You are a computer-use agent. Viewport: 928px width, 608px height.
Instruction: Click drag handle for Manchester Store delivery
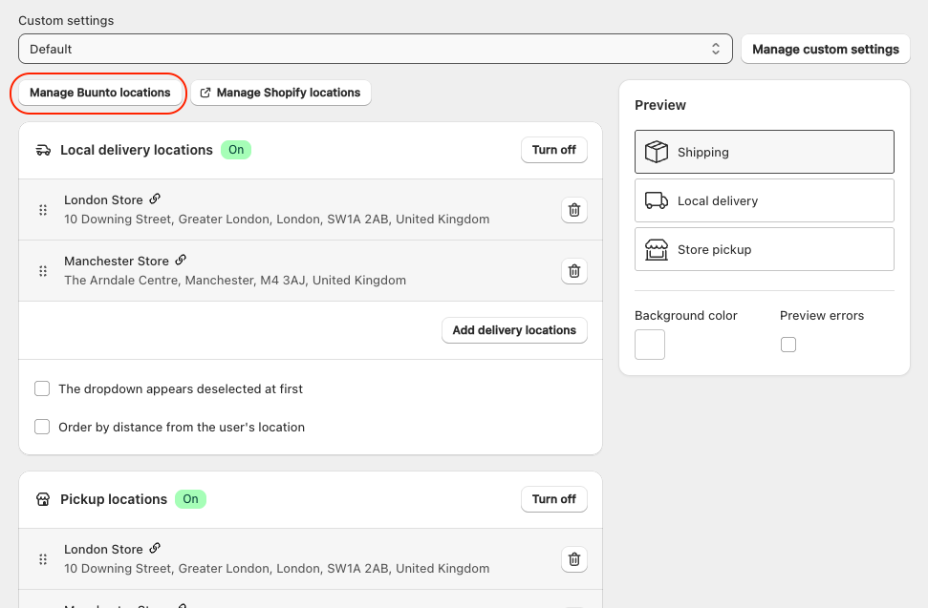43,271
